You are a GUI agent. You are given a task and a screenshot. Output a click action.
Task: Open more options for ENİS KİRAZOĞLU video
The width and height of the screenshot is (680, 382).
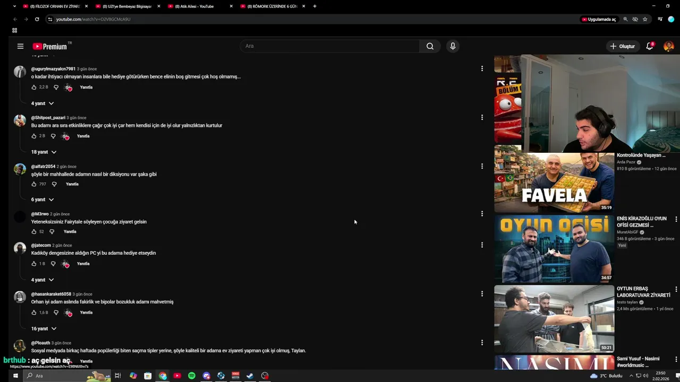(x=676, y=219)
